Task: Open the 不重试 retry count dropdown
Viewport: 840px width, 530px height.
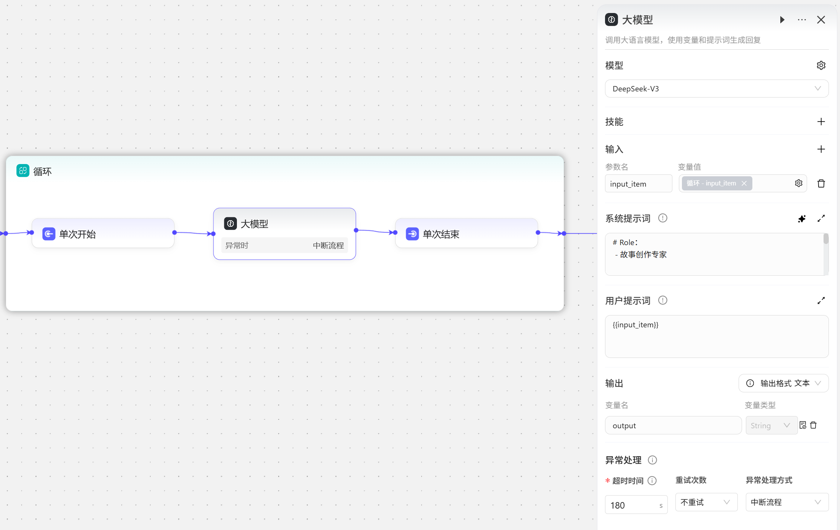Action: pyautogui.click(x=706, y=502)
